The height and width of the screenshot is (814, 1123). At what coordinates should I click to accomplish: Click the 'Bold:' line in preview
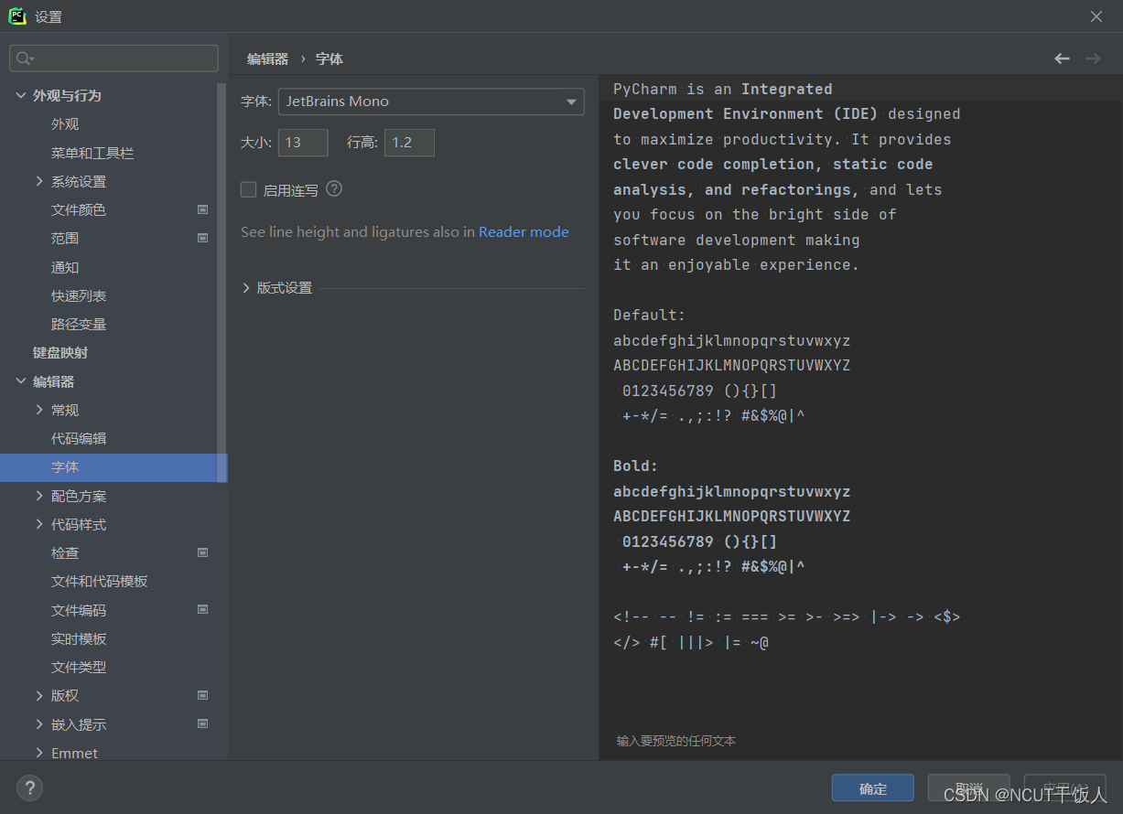click(635, 466)
